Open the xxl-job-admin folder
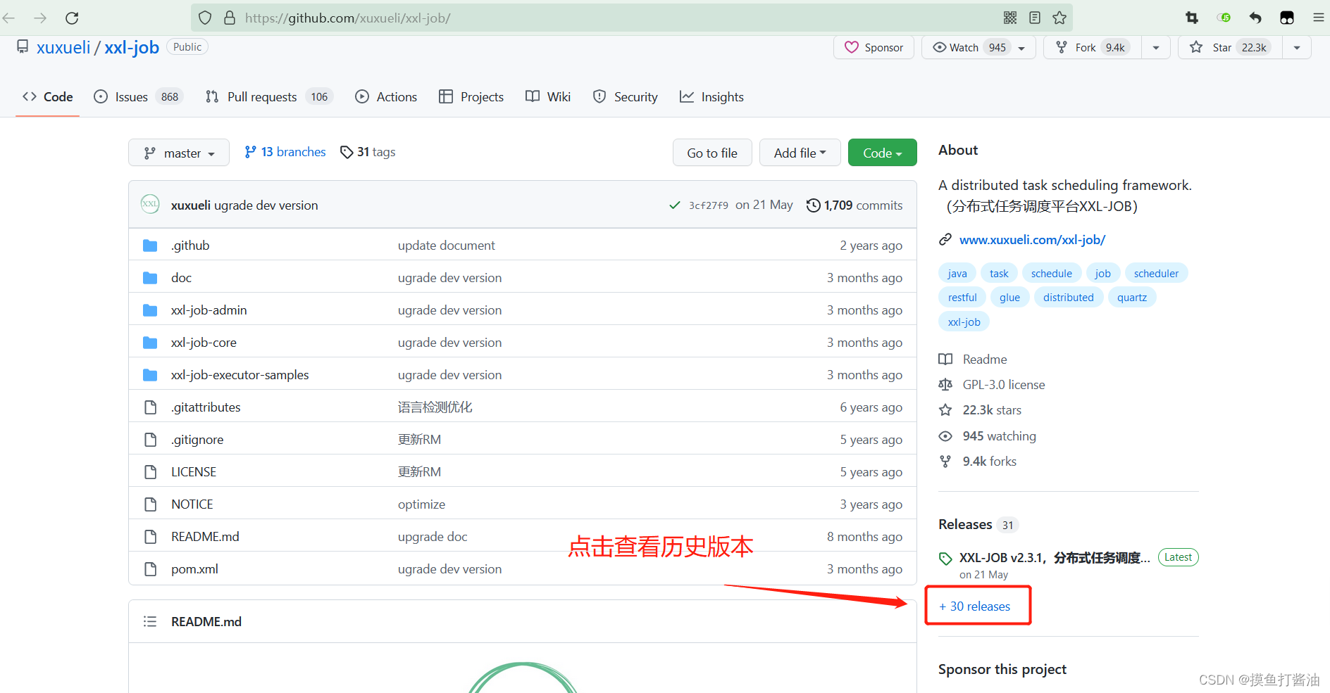This screenshot has width=1330, height=693. coord(209,310)
